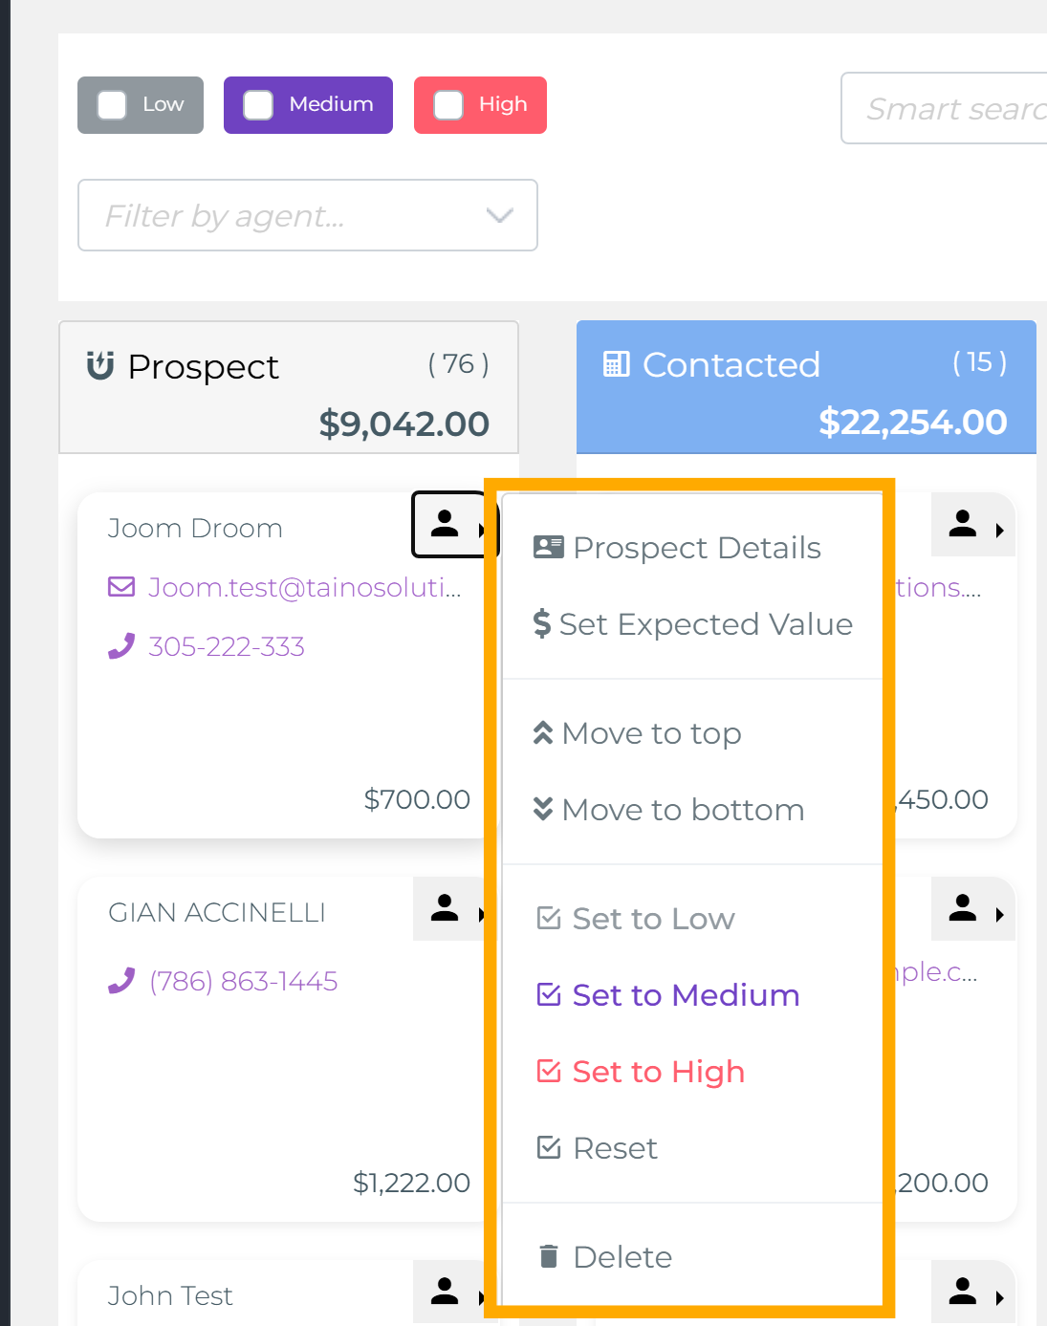The image size is (1047, 1326).
Task: Click the Contacted column header icon
Action: click(x=617, y=364)
